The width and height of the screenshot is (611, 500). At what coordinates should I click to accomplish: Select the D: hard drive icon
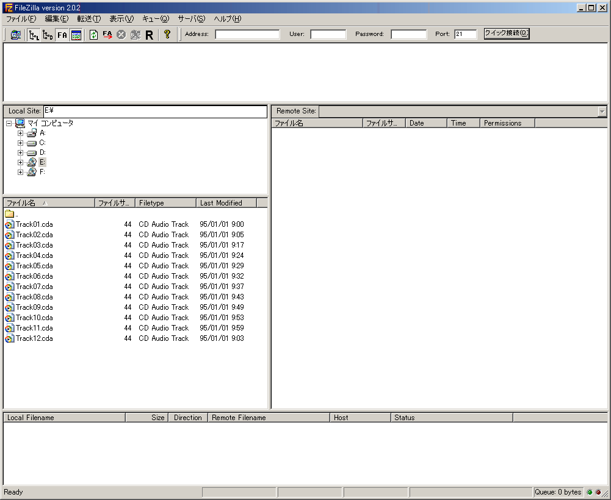(x=32, y=152)
